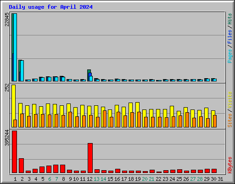Click the day 24 axis label
The image size is (235, 184).
[x=172, y=179]
